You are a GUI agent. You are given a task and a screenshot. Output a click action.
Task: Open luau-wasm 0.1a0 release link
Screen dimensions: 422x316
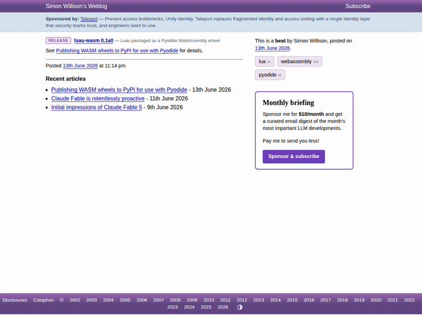click(94, 40)
